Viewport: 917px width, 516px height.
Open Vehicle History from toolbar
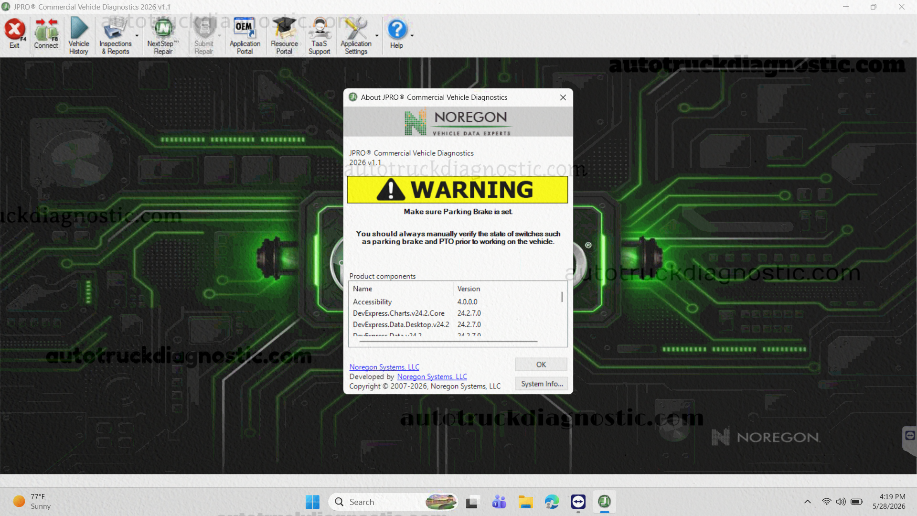tap(79, 36)
